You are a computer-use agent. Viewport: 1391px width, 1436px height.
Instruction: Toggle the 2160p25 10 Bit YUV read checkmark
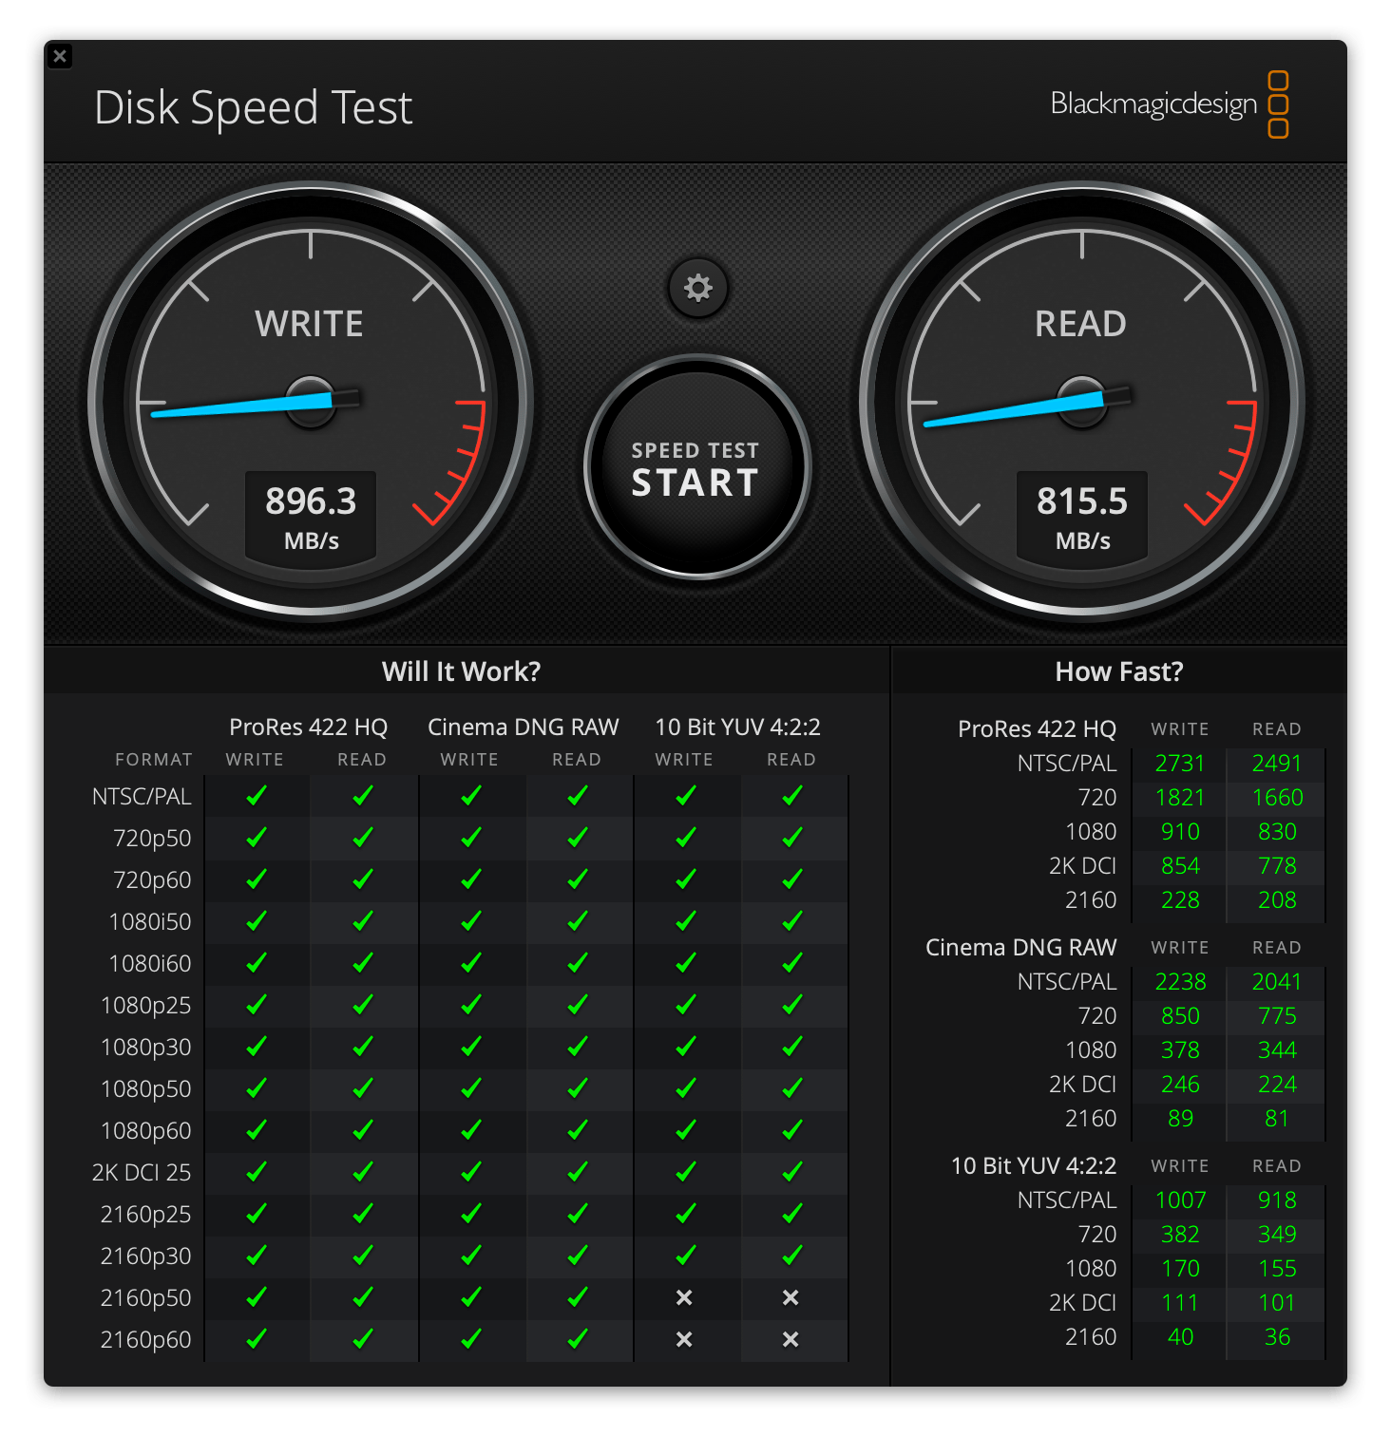(791, 1214)
